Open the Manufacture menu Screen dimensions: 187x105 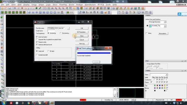tap(90, 5)
